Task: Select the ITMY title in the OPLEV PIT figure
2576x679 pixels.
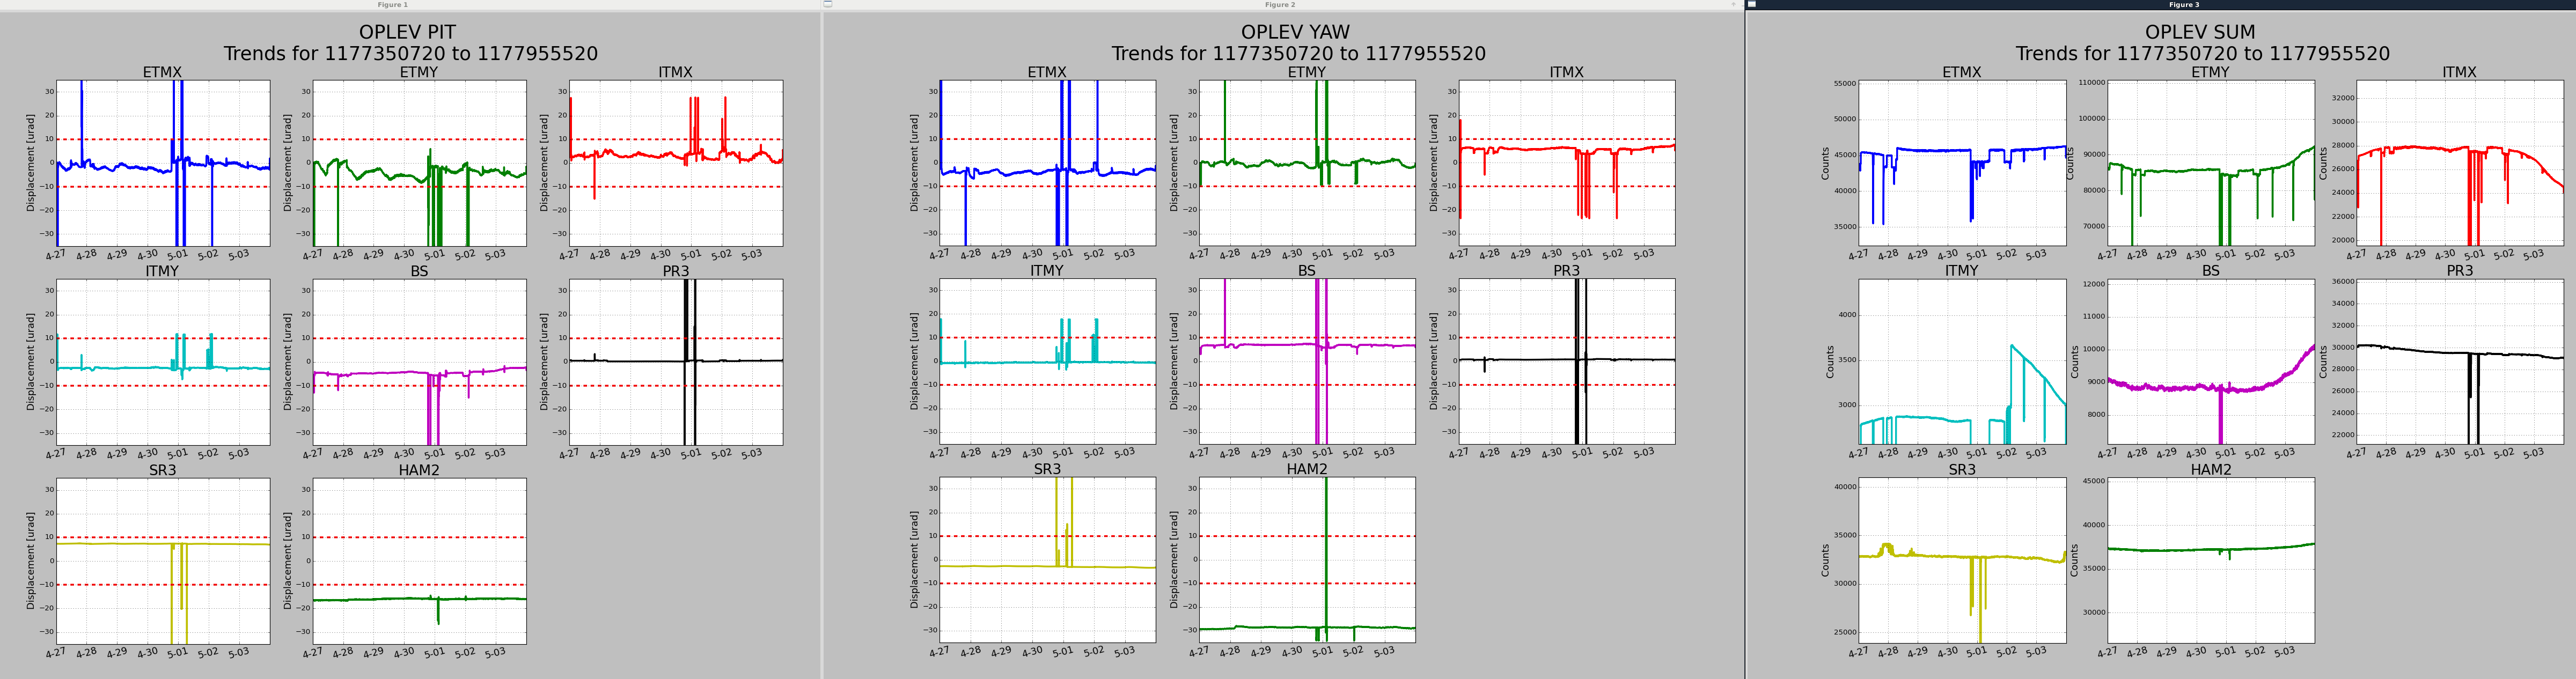Action: pyautogui.click(x=162, y=271)
